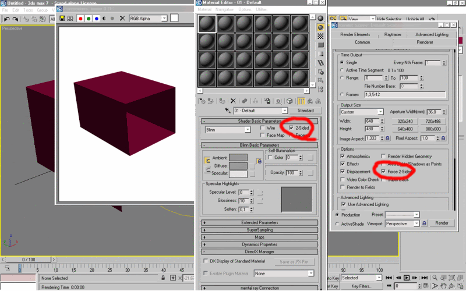The height and width of the screenshot is (291, 466).
Task: Click the clear image X icon
Action: pos(122,19)
